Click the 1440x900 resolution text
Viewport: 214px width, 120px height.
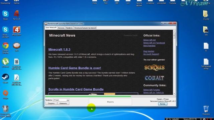175,119
